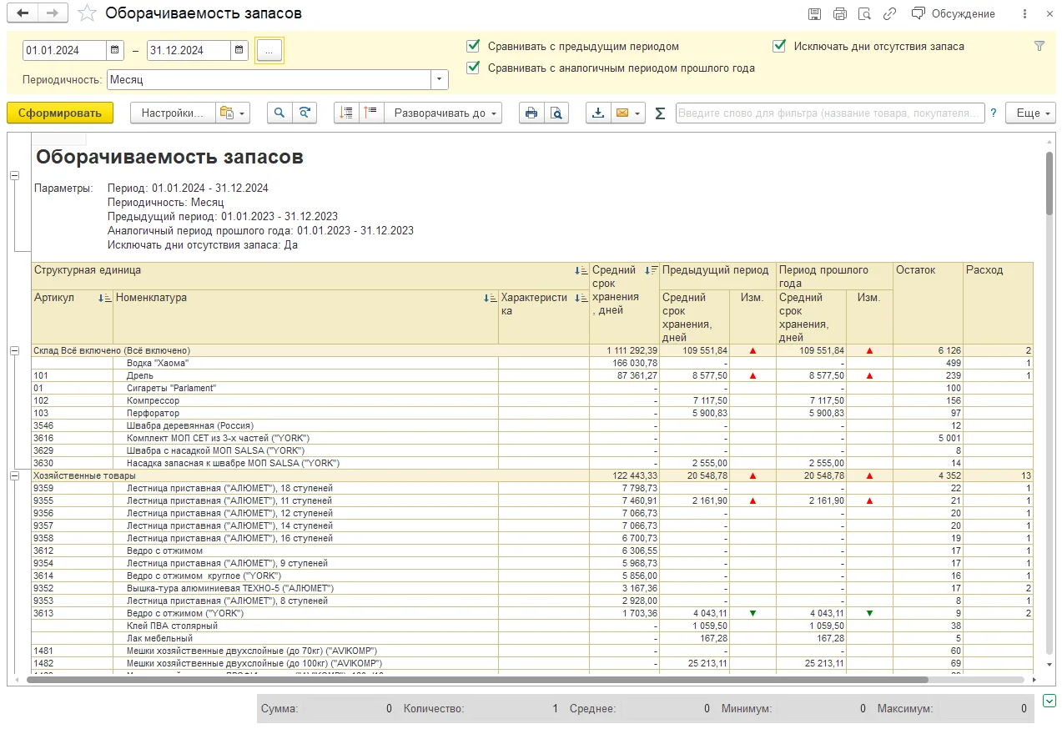Open the three-dot more menu in title bar
The image size is (1062, 729).
[x=1025, y=13]
